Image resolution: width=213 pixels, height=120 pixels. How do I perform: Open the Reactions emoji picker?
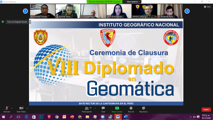(143, 109)
